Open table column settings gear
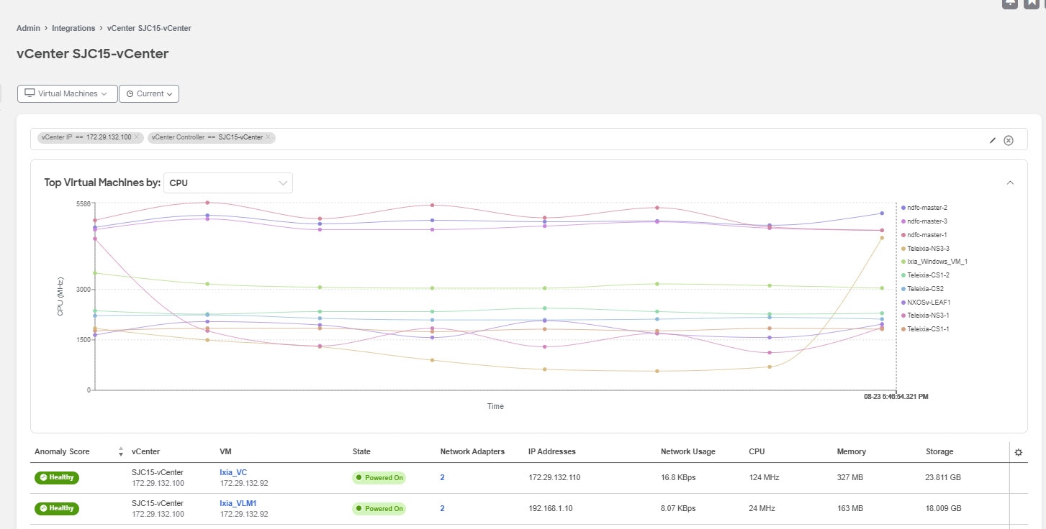 click(x=1018, y=452)
